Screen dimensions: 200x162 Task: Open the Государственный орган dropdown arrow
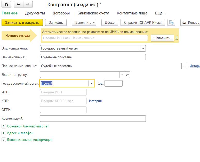(x=91, y=84)
